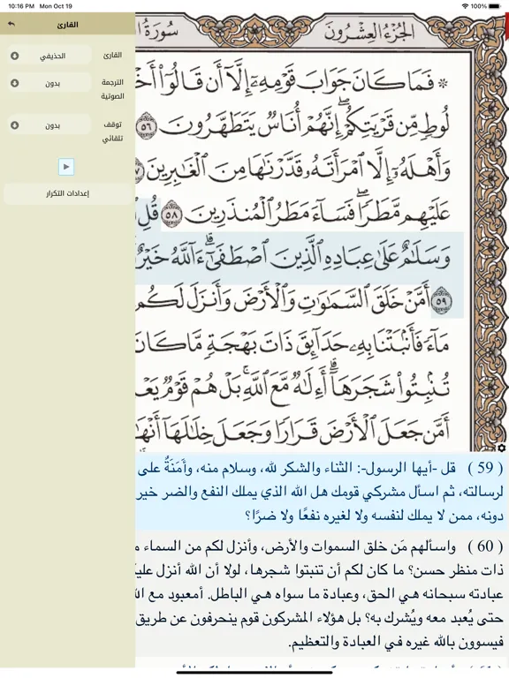Tap the battery indicator in status bar
The height and width of the screenshot is (678, 509).
click(495, 6)
